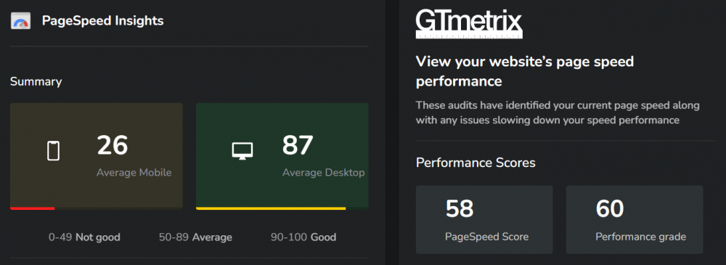
Task: Click the PageSpeed Insights gauge icon
Action: (x=20, y=21)
